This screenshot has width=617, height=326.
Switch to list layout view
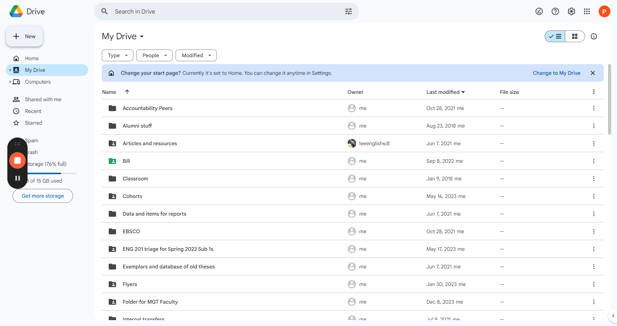pyautogui.click(x=555, y=36)
